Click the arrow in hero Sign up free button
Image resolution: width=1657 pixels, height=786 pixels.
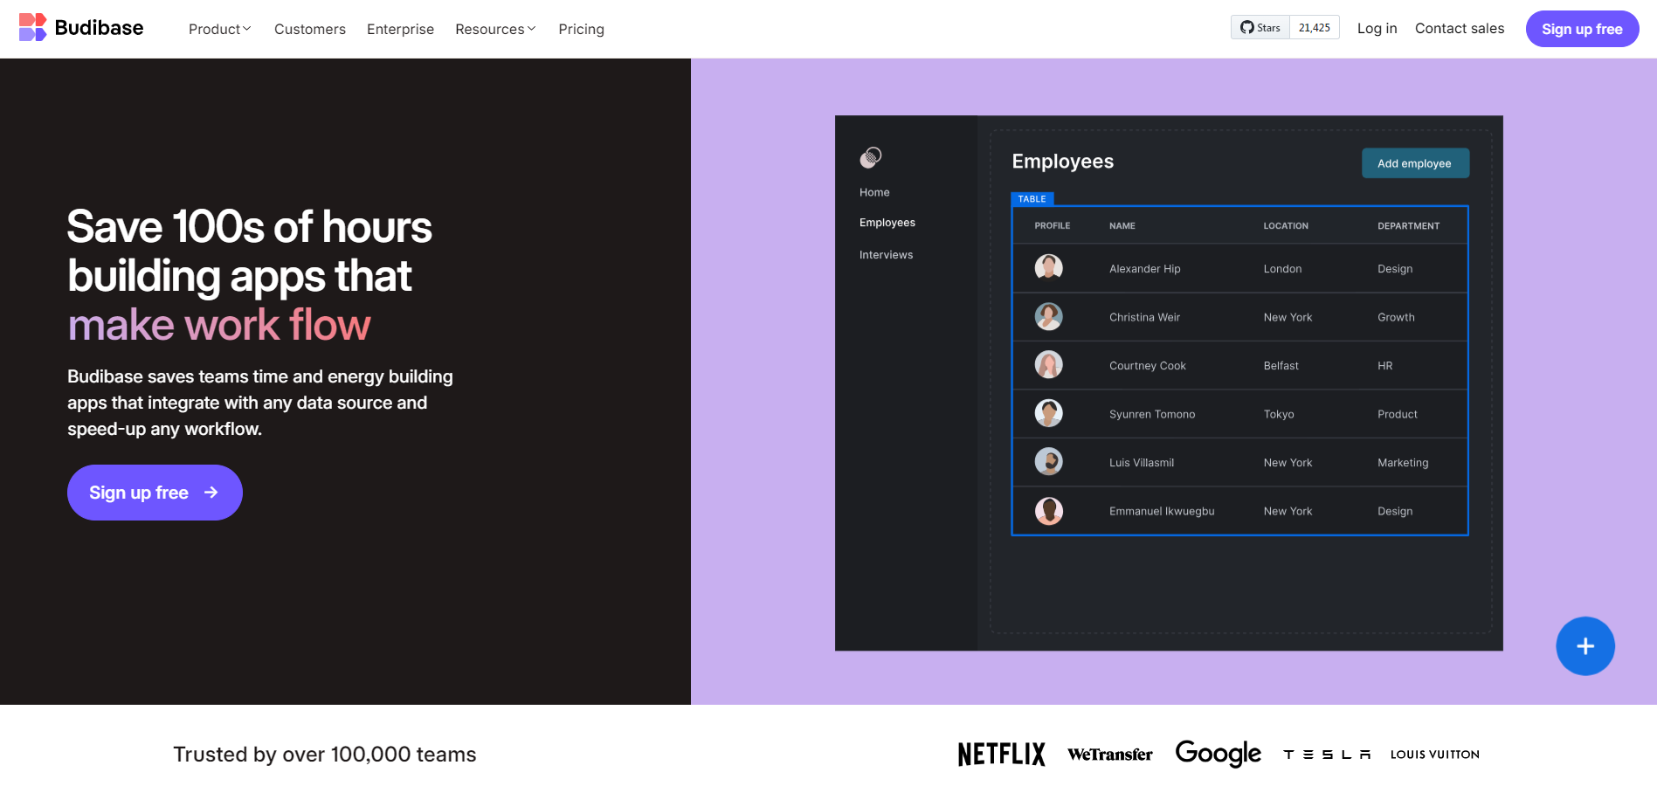tap(211, 493)
